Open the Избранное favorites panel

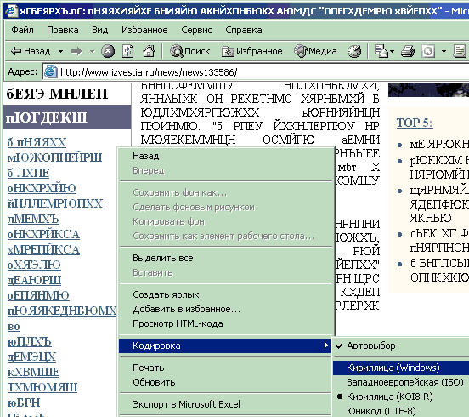pos(251,51)
